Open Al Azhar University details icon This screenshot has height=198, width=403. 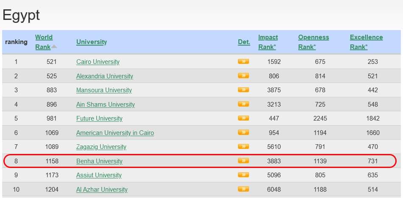[243, 189]
